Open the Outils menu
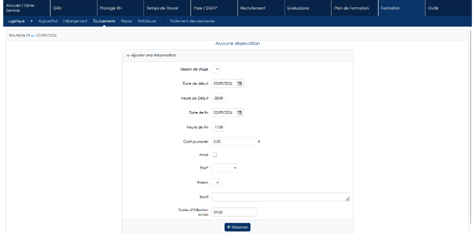The image size is (473, 234). [x=448, y=8]
